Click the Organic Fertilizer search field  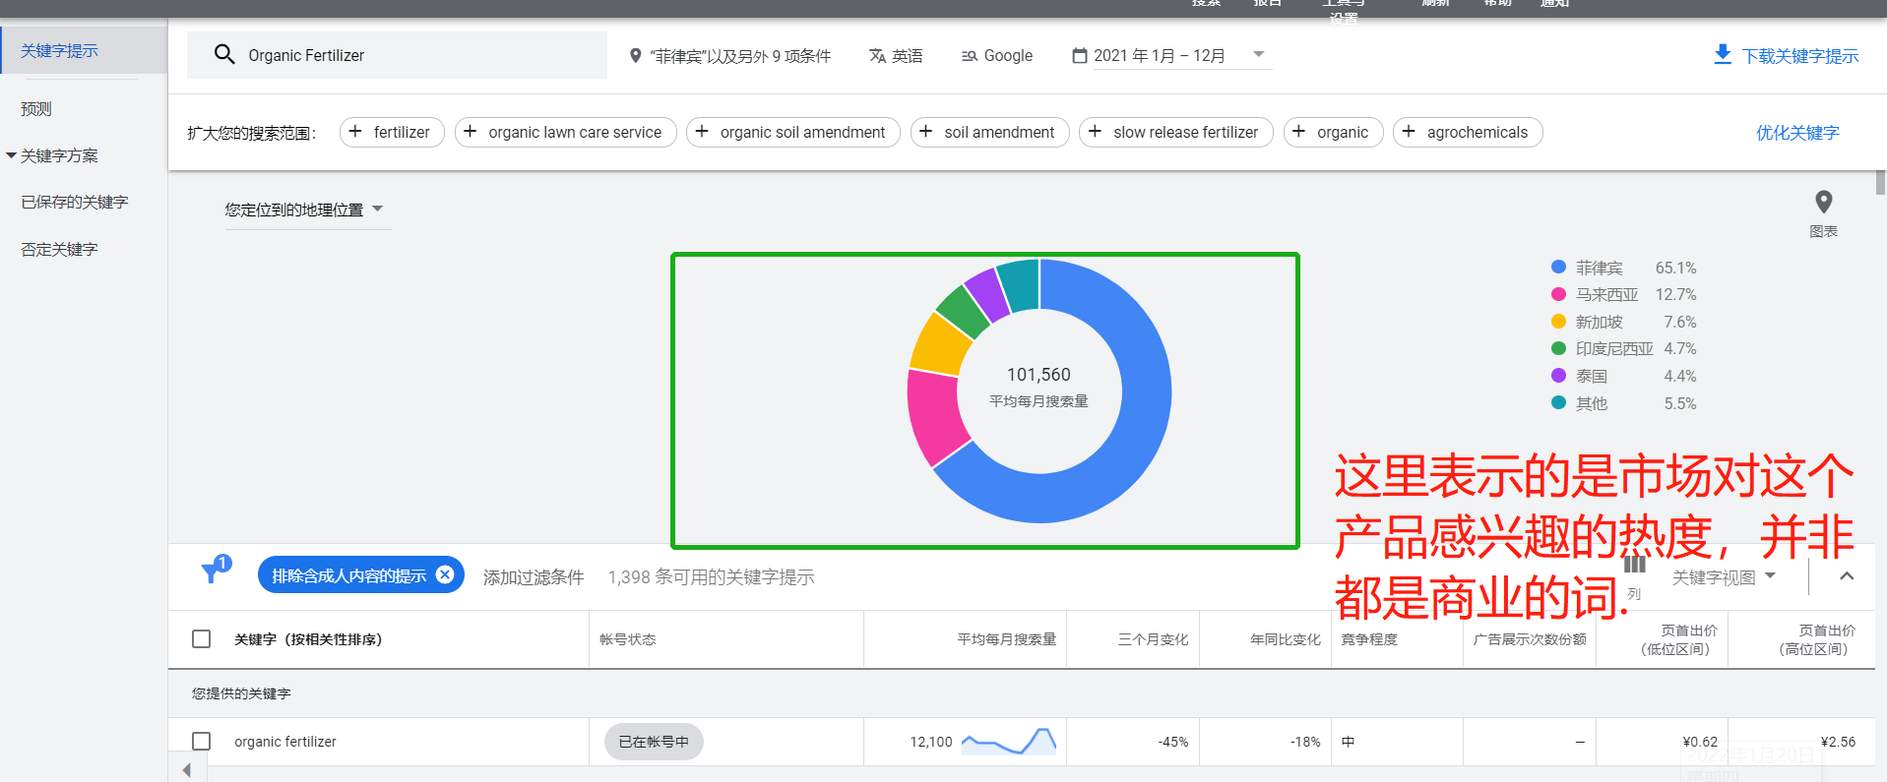(x=397, y=55)
